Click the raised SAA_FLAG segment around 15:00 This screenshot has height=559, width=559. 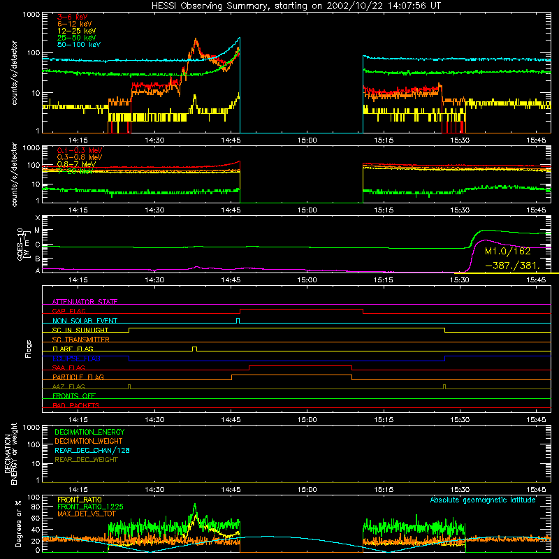[x=300, y=365]
